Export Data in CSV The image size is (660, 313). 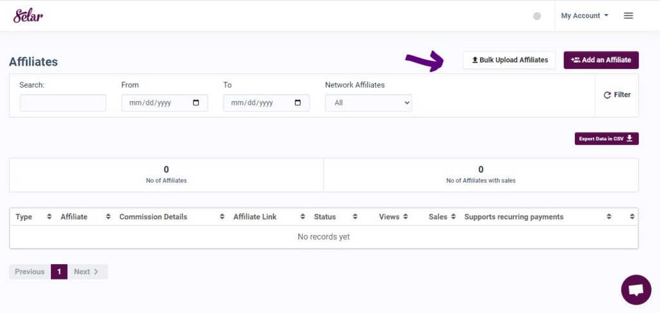tap(607, 139)
